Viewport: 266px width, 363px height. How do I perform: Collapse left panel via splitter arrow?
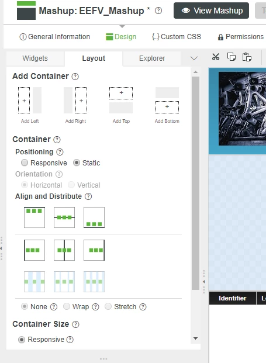click(203, 282)
